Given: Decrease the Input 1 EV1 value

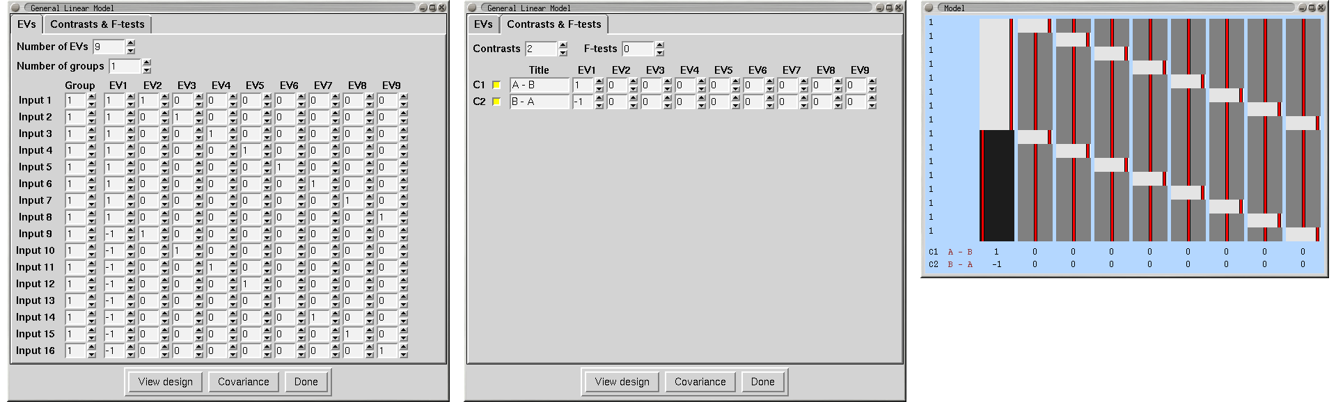Looking at the screenshot, I should point(131,104).
